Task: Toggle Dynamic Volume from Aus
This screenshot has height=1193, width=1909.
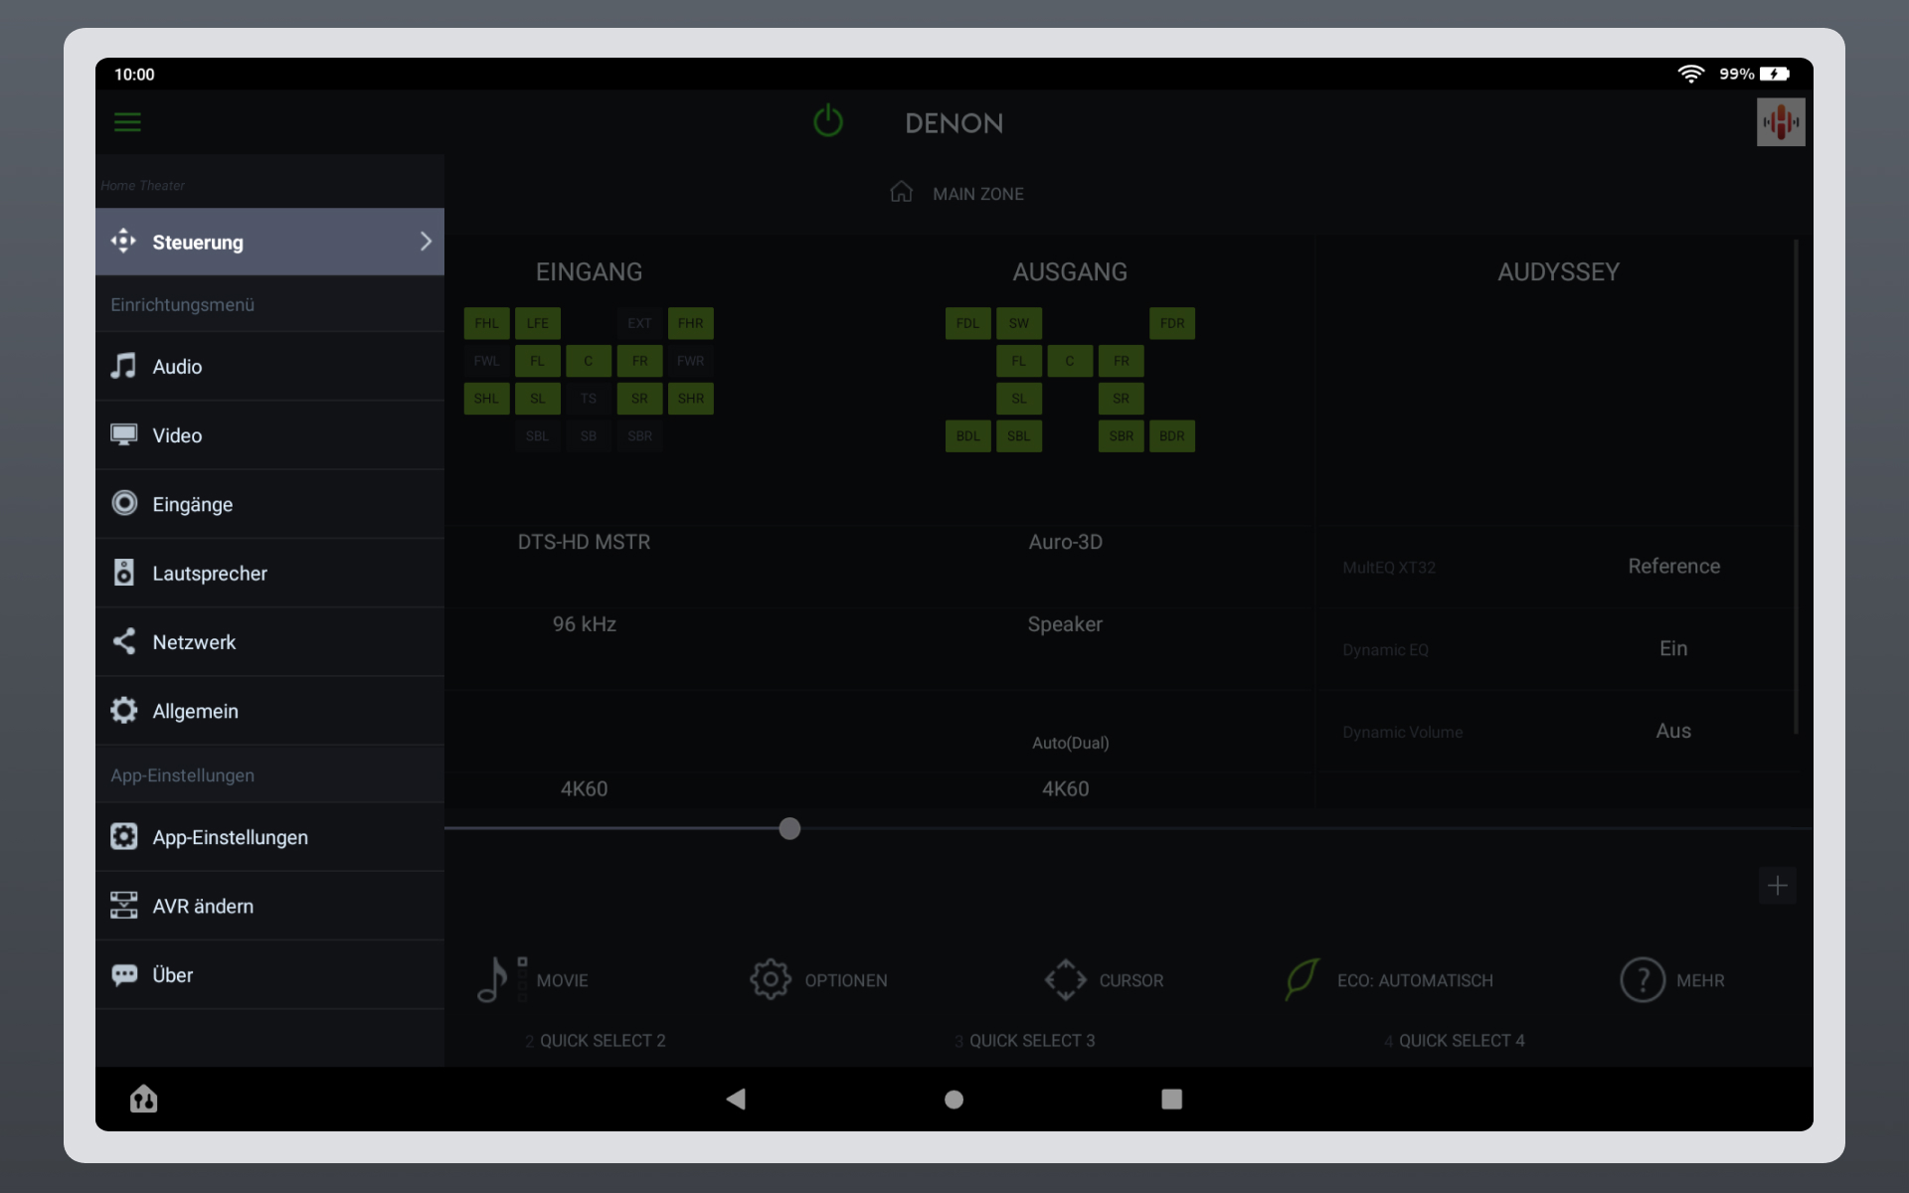Action: point(1673,731)
